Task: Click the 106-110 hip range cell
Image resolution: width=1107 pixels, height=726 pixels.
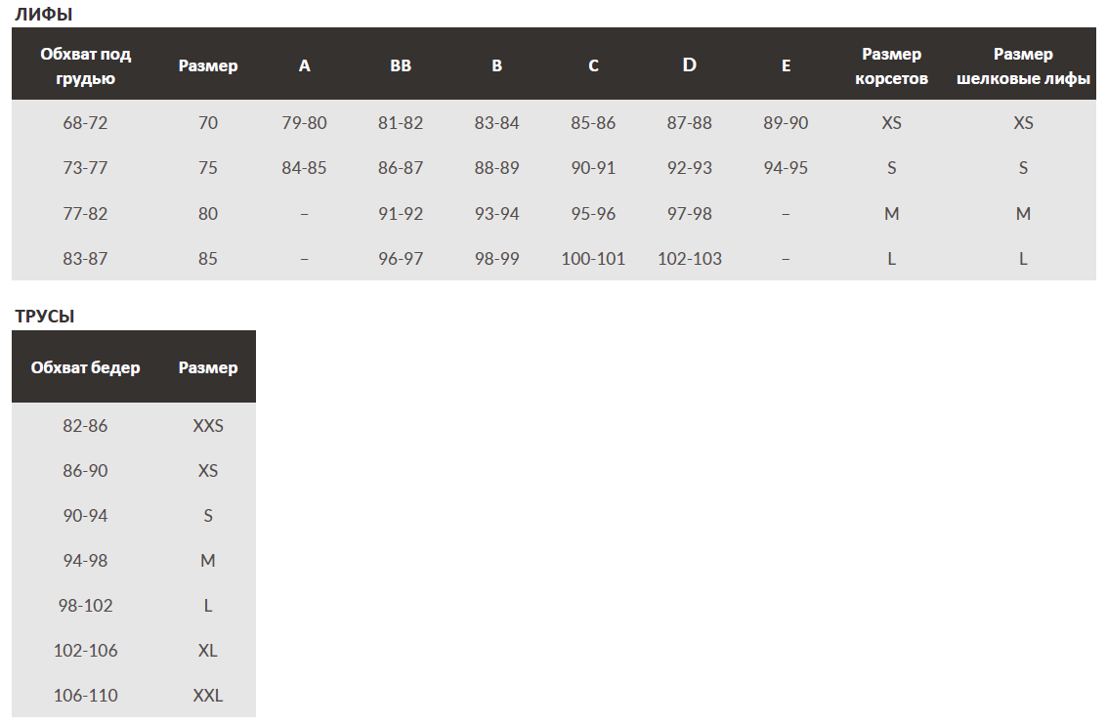Action: [86, 696]
